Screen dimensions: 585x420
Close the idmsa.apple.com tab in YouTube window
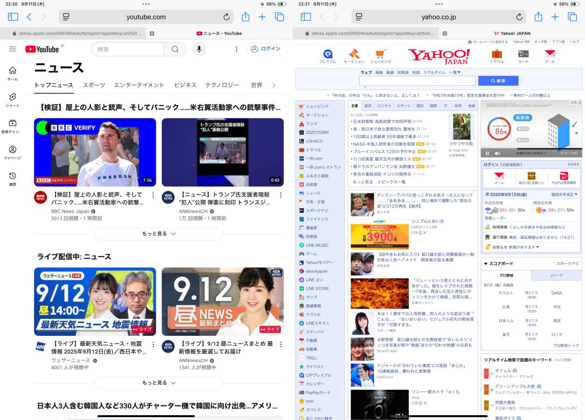coord(152,34)
